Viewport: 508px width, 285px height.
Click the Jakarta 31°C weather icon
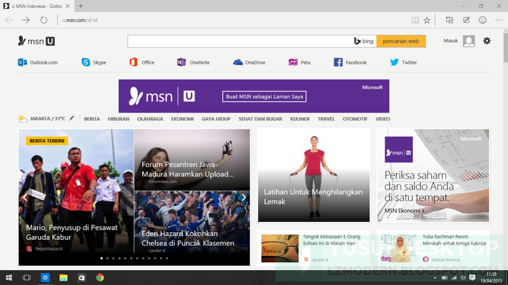[x=23, y=119]
